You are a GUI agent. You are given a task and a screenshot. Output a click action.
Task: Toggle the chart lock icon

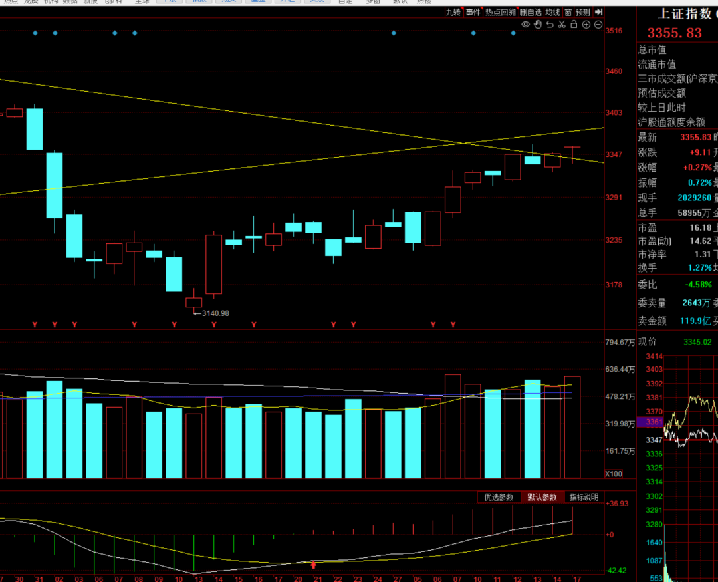[x=574, y=25]
